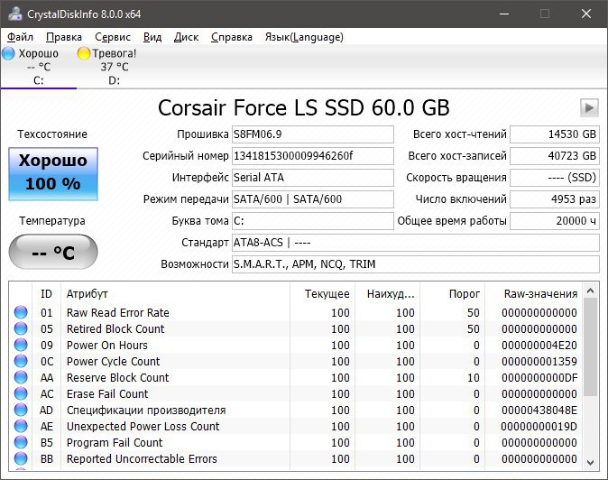Open the Диск menu
Viewport: 608px width, 480px height.
[x=186, y=37]
